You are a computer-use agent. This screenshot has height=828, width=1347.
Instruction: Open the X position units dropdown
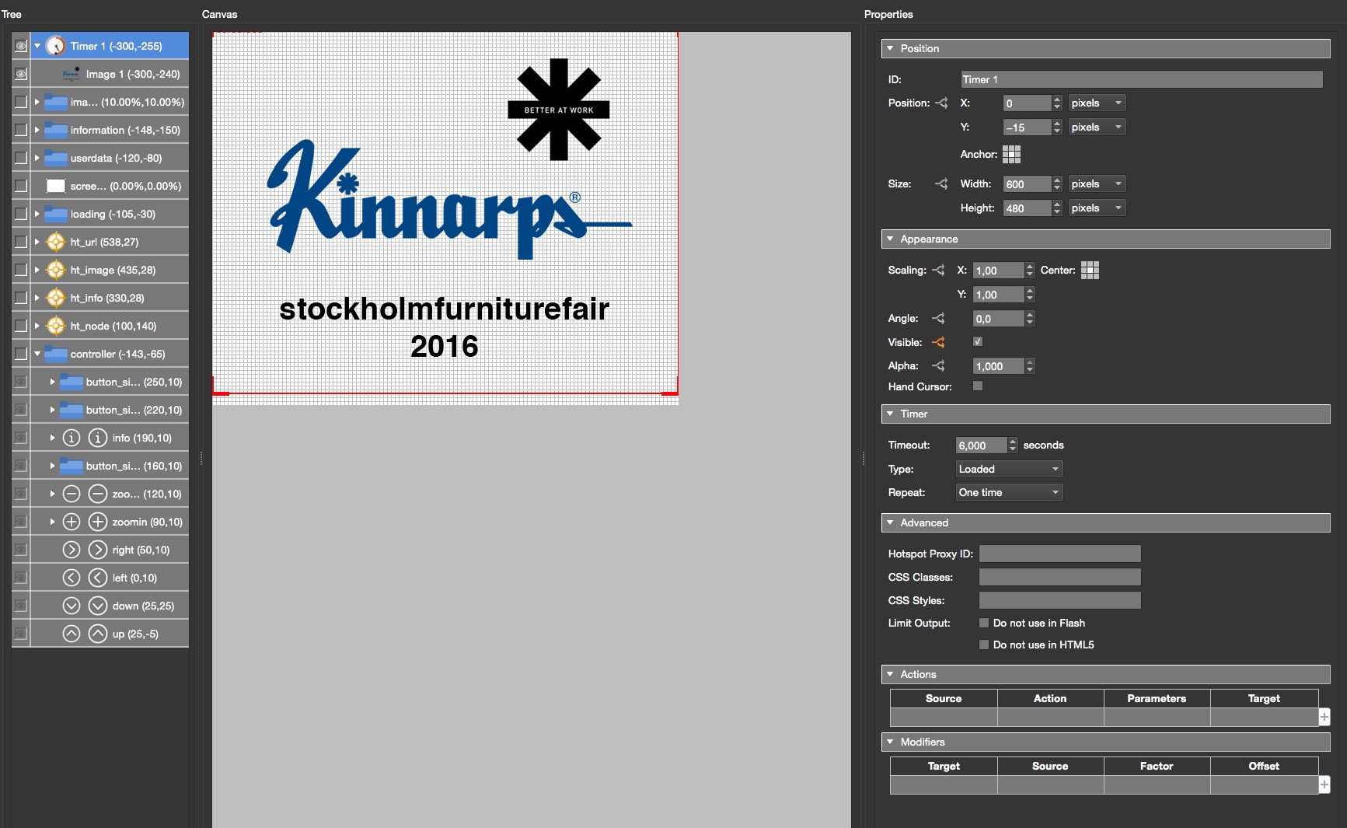tap(1097, 103)
